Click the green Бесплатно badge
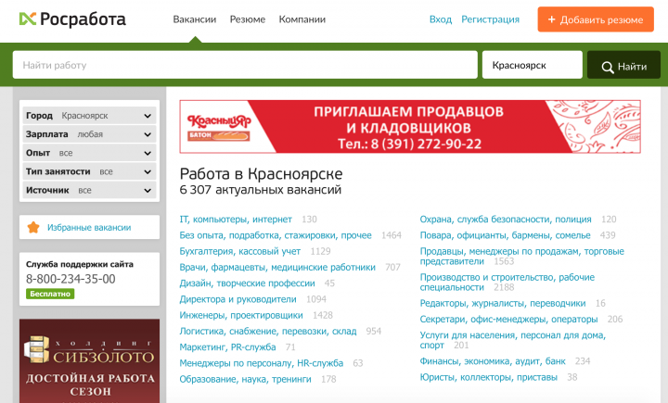The width and height of the screenshot is (668, 403). pyautogui.click(x=50, y=294)
